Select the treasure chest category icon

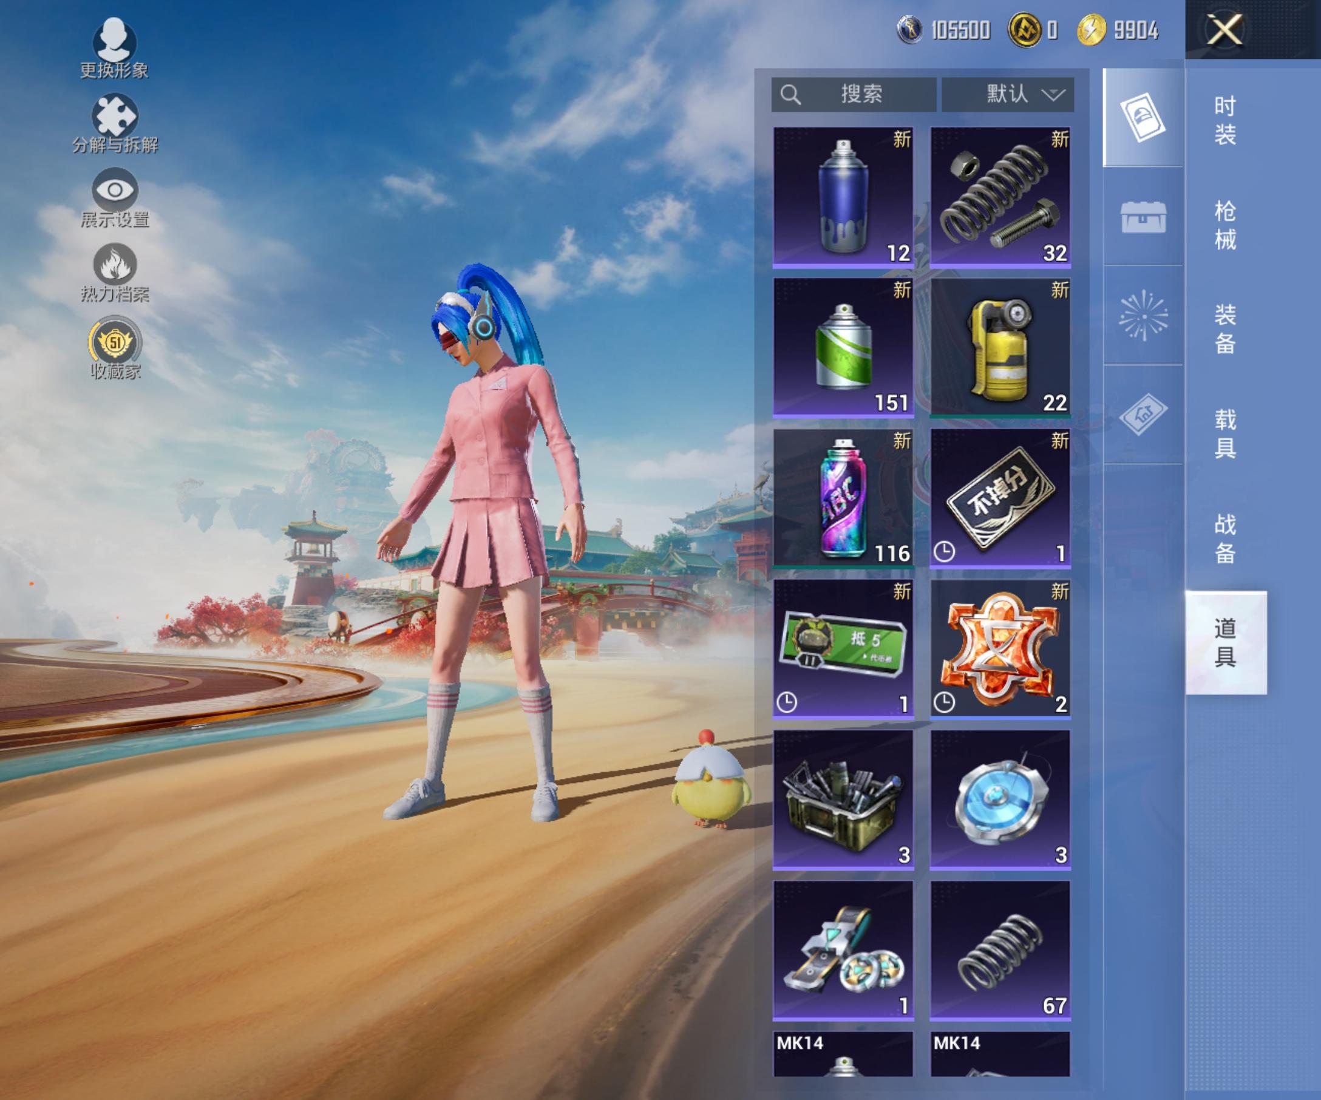(x=1143, y=217)
